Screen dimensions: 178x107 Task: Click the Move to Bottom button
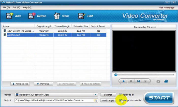pyautogui.click(x=91, y=84)
